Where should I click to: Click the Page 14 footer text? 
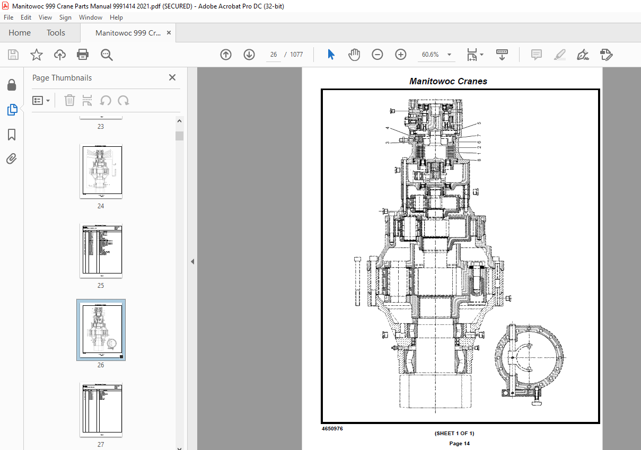(459, 444)
